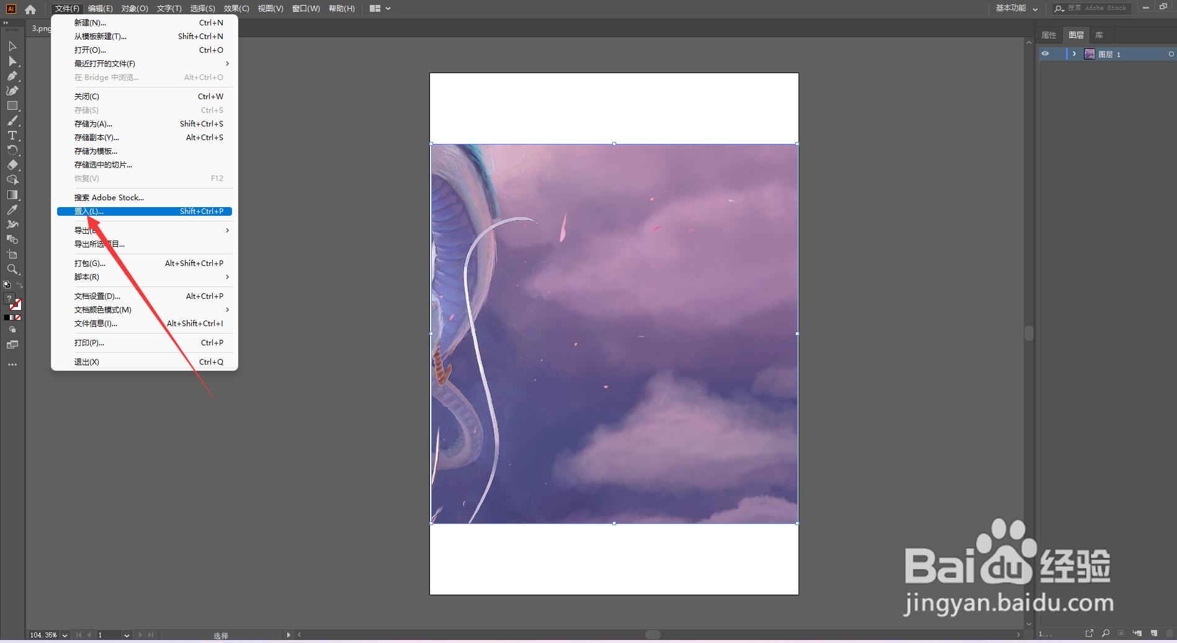Go to the Illustrator Home screen
This screenshot has height=643, width=1177.
click(x=30, y=9)
